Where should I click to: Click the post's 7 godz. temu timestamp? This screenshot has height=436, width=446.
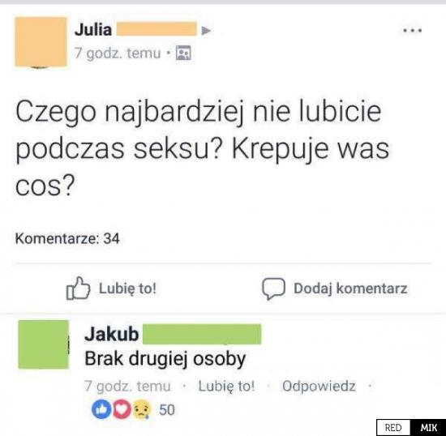118,53
